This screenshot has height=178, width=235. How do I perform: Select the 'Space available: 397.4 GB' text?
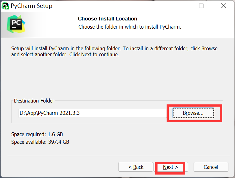(40, 142)
